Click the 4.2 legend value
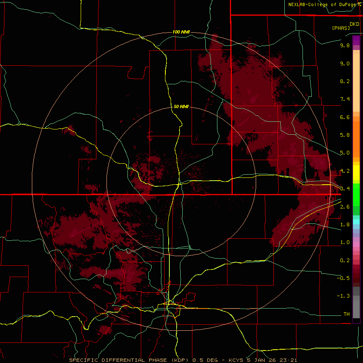 tap(345, 171)
